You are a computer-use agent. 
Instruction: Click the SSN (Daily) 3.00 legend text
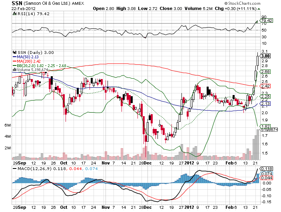36,52
